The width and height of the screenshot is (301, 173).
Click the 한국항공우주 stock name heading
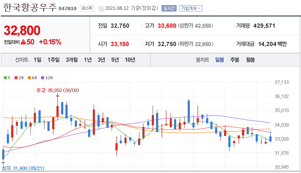coord(30,8)
